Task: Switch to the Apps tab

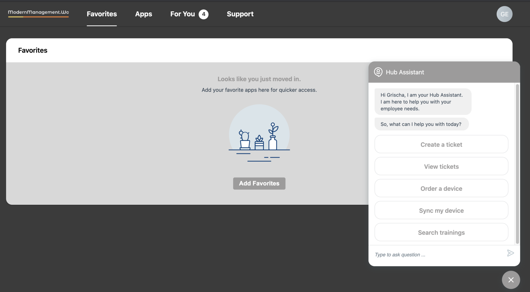Action: (143, 14)
